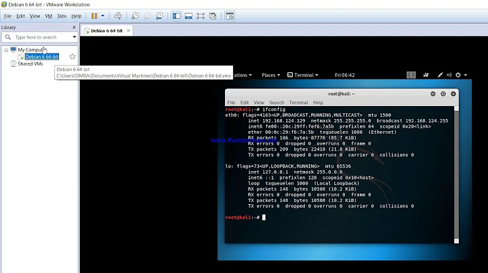488x273 pixels.
Task: Close the Library panel
Action: 74,27
